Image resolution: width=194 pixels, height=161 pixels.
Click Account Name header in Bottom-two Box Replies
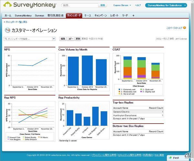tap(121, 132)
